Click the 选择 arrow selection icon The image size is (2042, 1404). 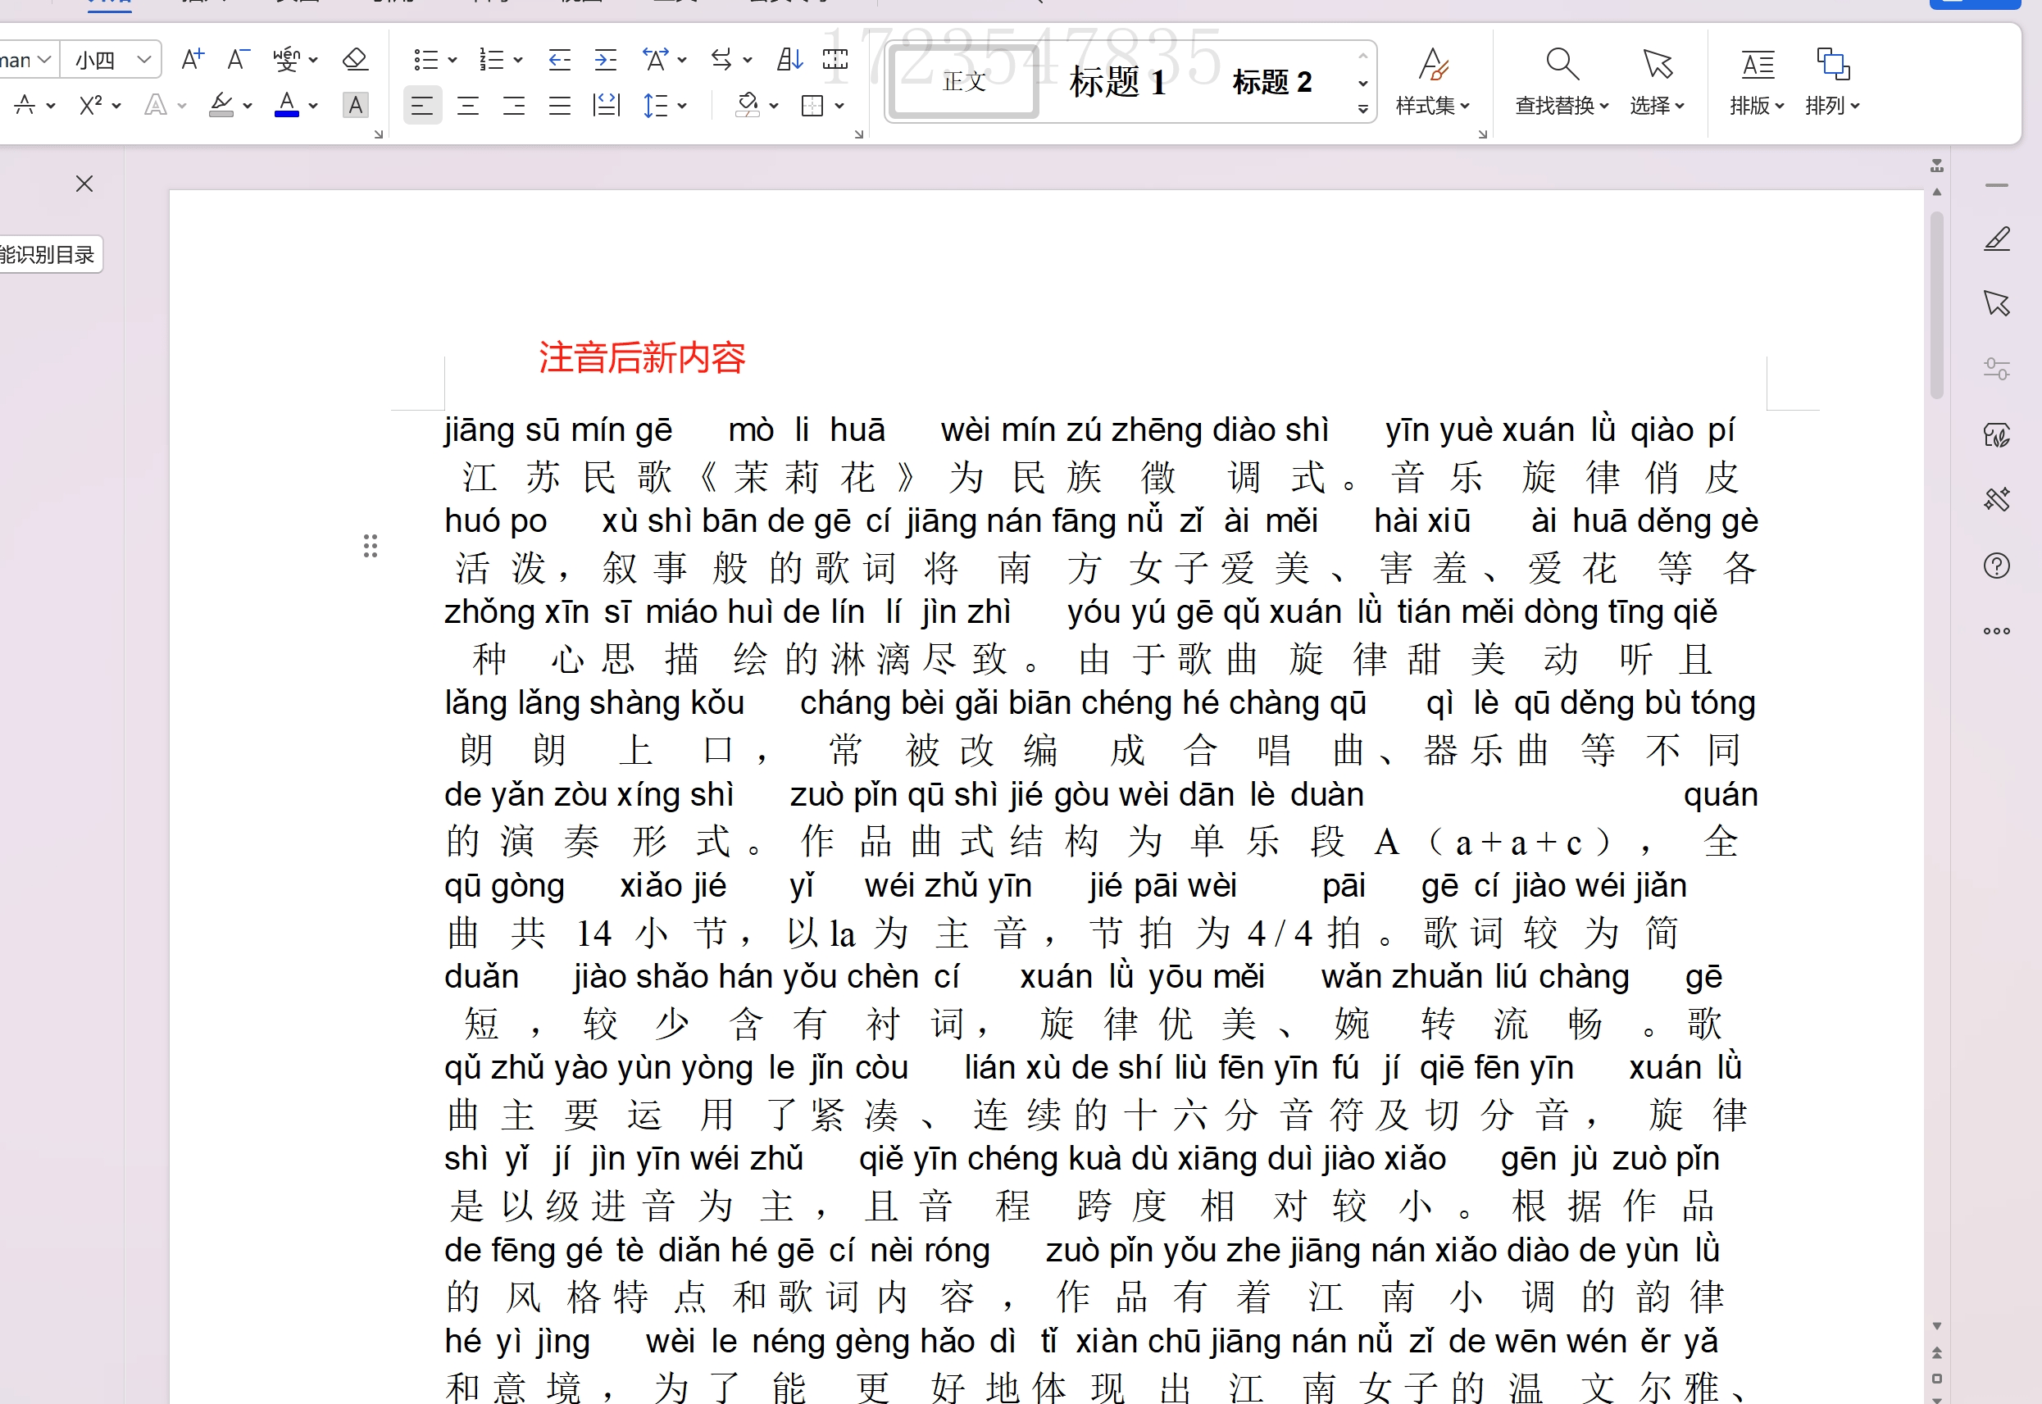1655,80
